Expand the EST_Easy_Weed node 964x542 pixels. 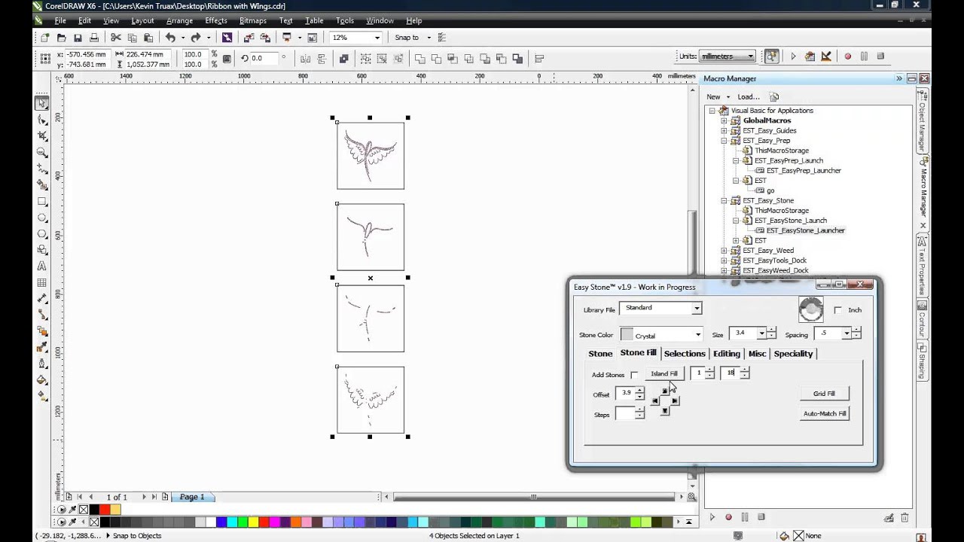point(724,251)
